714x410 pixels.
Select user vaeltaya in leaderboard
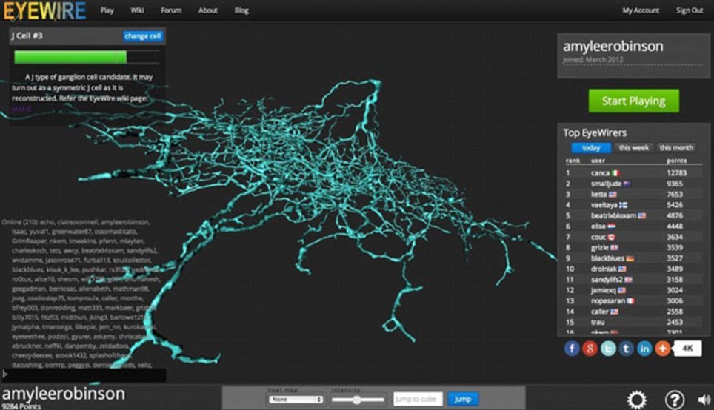[604, 205]
